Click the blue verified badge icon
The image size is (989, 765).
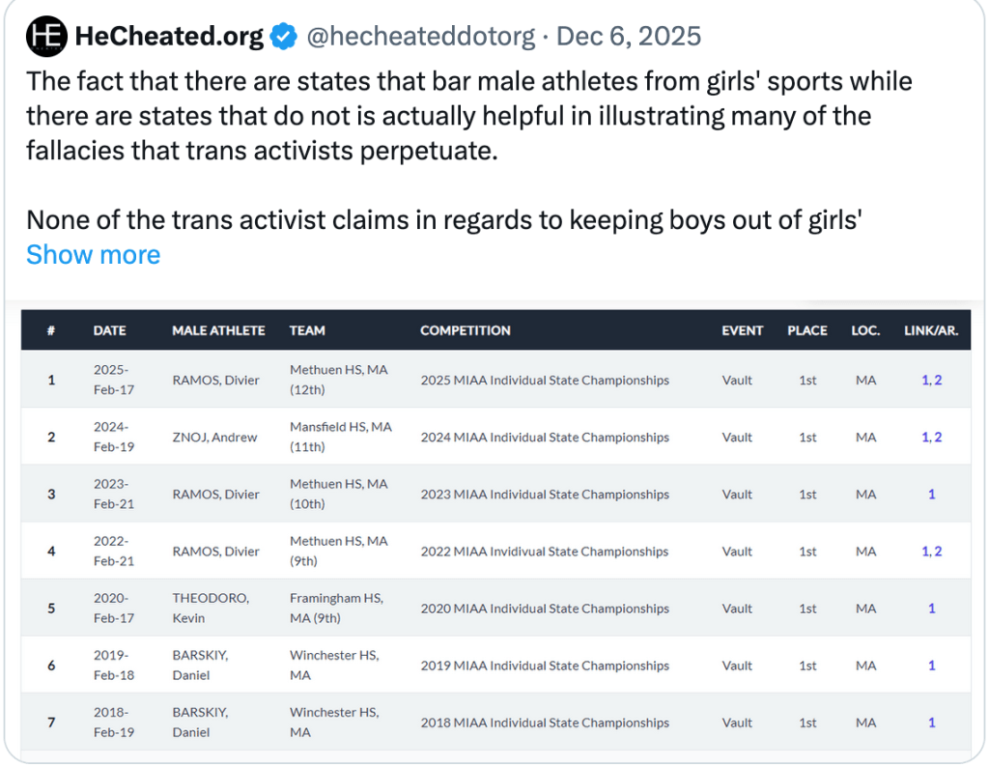click(x=282, y=38)
